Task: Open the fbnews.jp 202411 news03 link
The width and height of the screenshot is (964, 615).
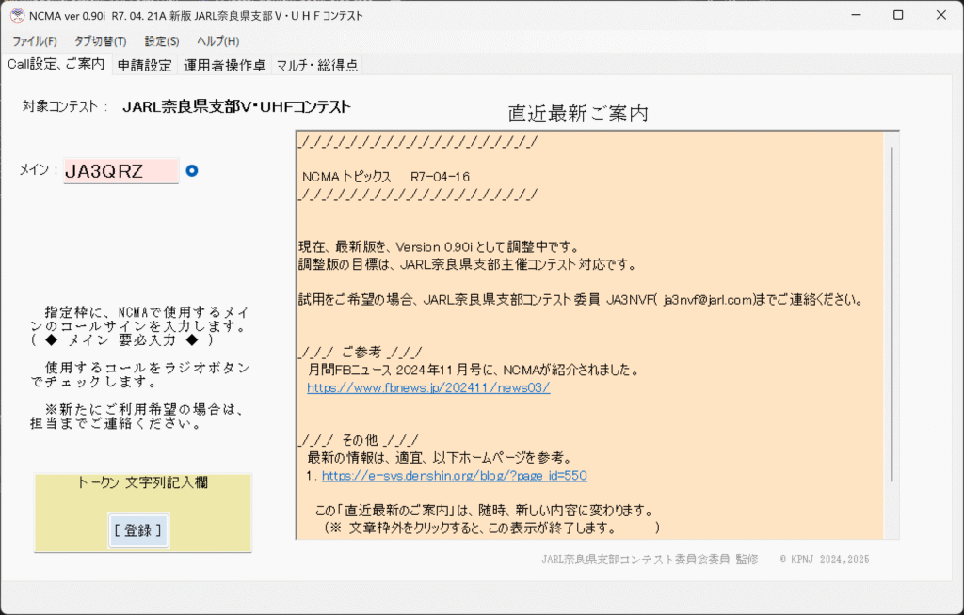Action: coord(428,387)
